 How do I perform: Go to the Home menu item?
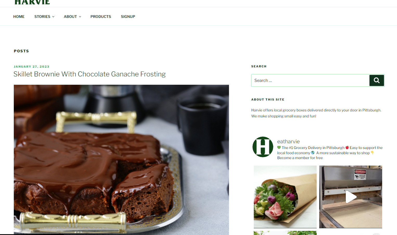pyautogui.click(x=19, y=17)
